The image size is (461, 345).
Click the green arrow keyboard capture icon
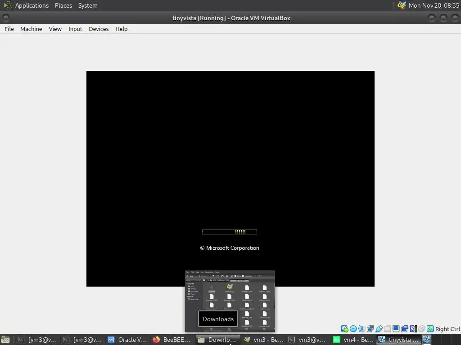coord(430,329)
